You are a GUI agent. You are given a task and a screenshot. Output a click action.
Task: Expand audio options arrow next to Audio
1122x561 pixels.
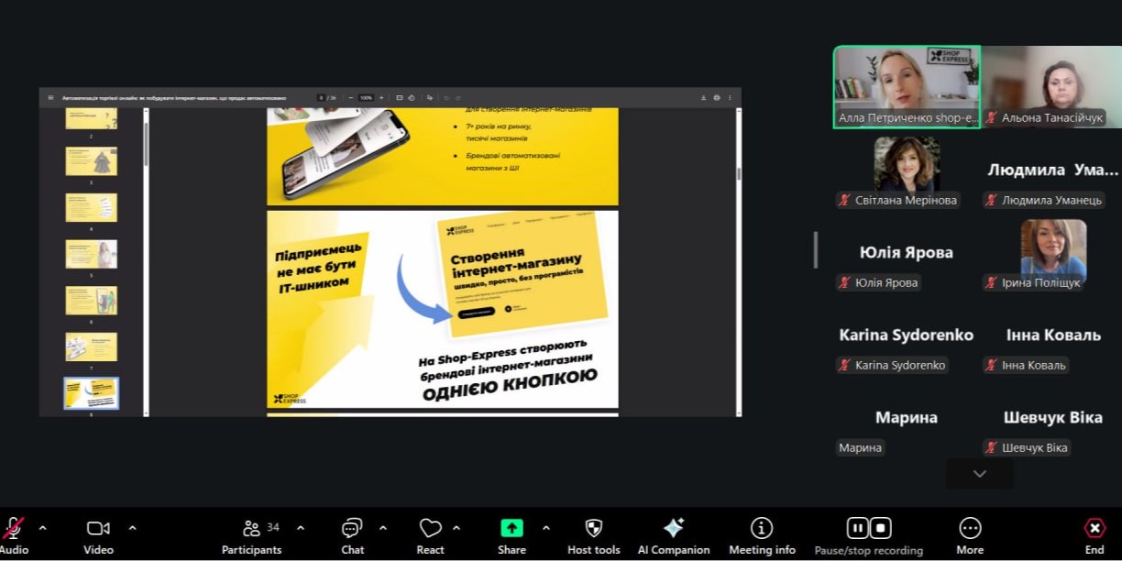click(x=42, y=528)
